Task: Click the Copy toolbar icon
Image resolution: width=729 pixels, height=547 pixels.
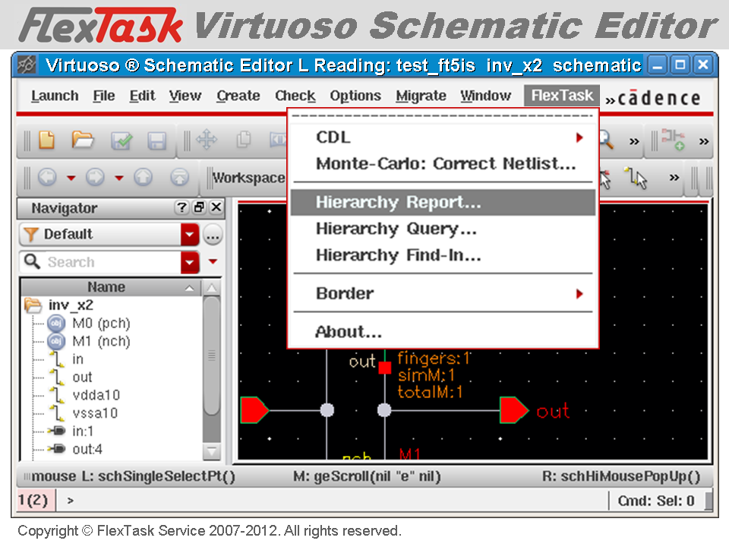Action: point(243,140)
